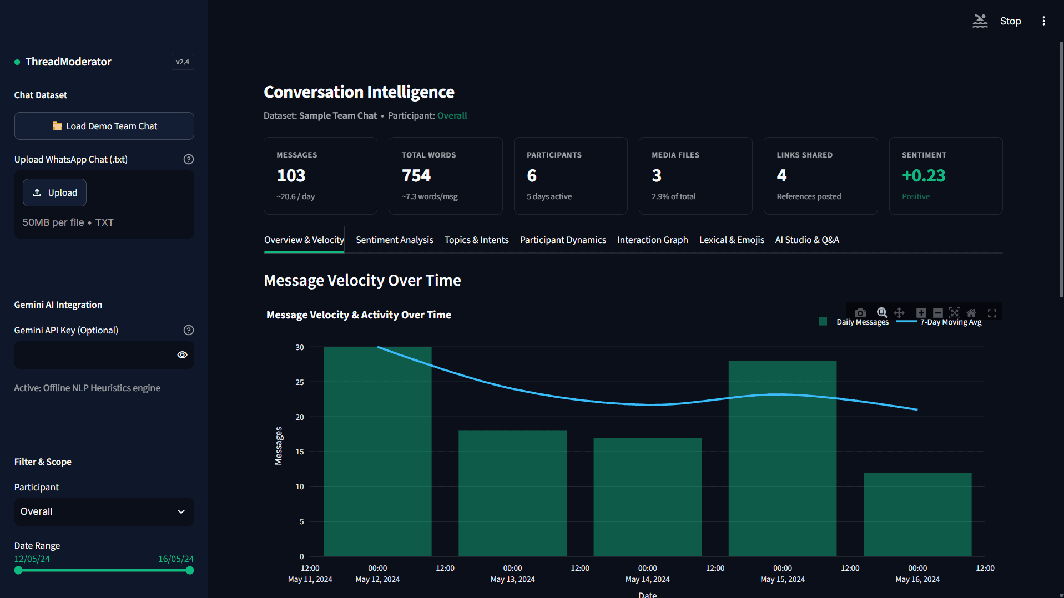Click the May 16 bar in chart
This screenshot has width=1064, height=598.
pyautogui.click(x=917, y=514)
